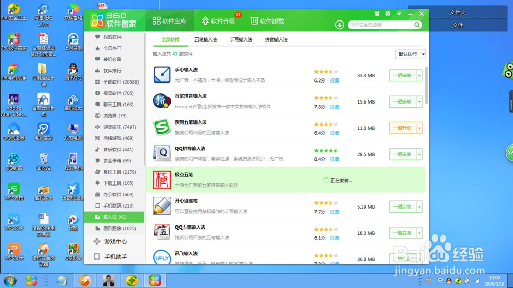513x288 pixels.
Task: Expand install options arrow for QQ五笔输入法
Action: pyautogui.click(x=419, y=233)
